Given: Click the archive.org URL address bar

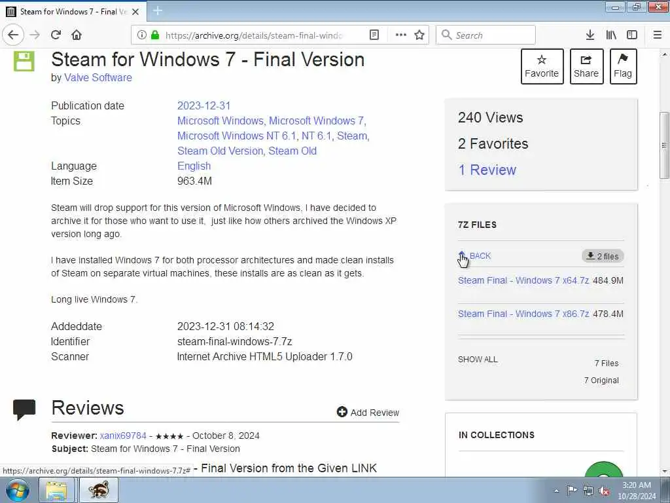Looking at the screenshot, I should coord(254,35).
